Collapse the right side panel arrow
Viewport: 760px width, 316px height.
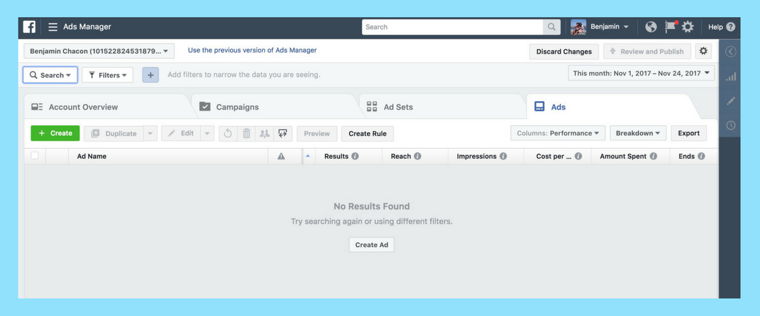coord(730,52)
